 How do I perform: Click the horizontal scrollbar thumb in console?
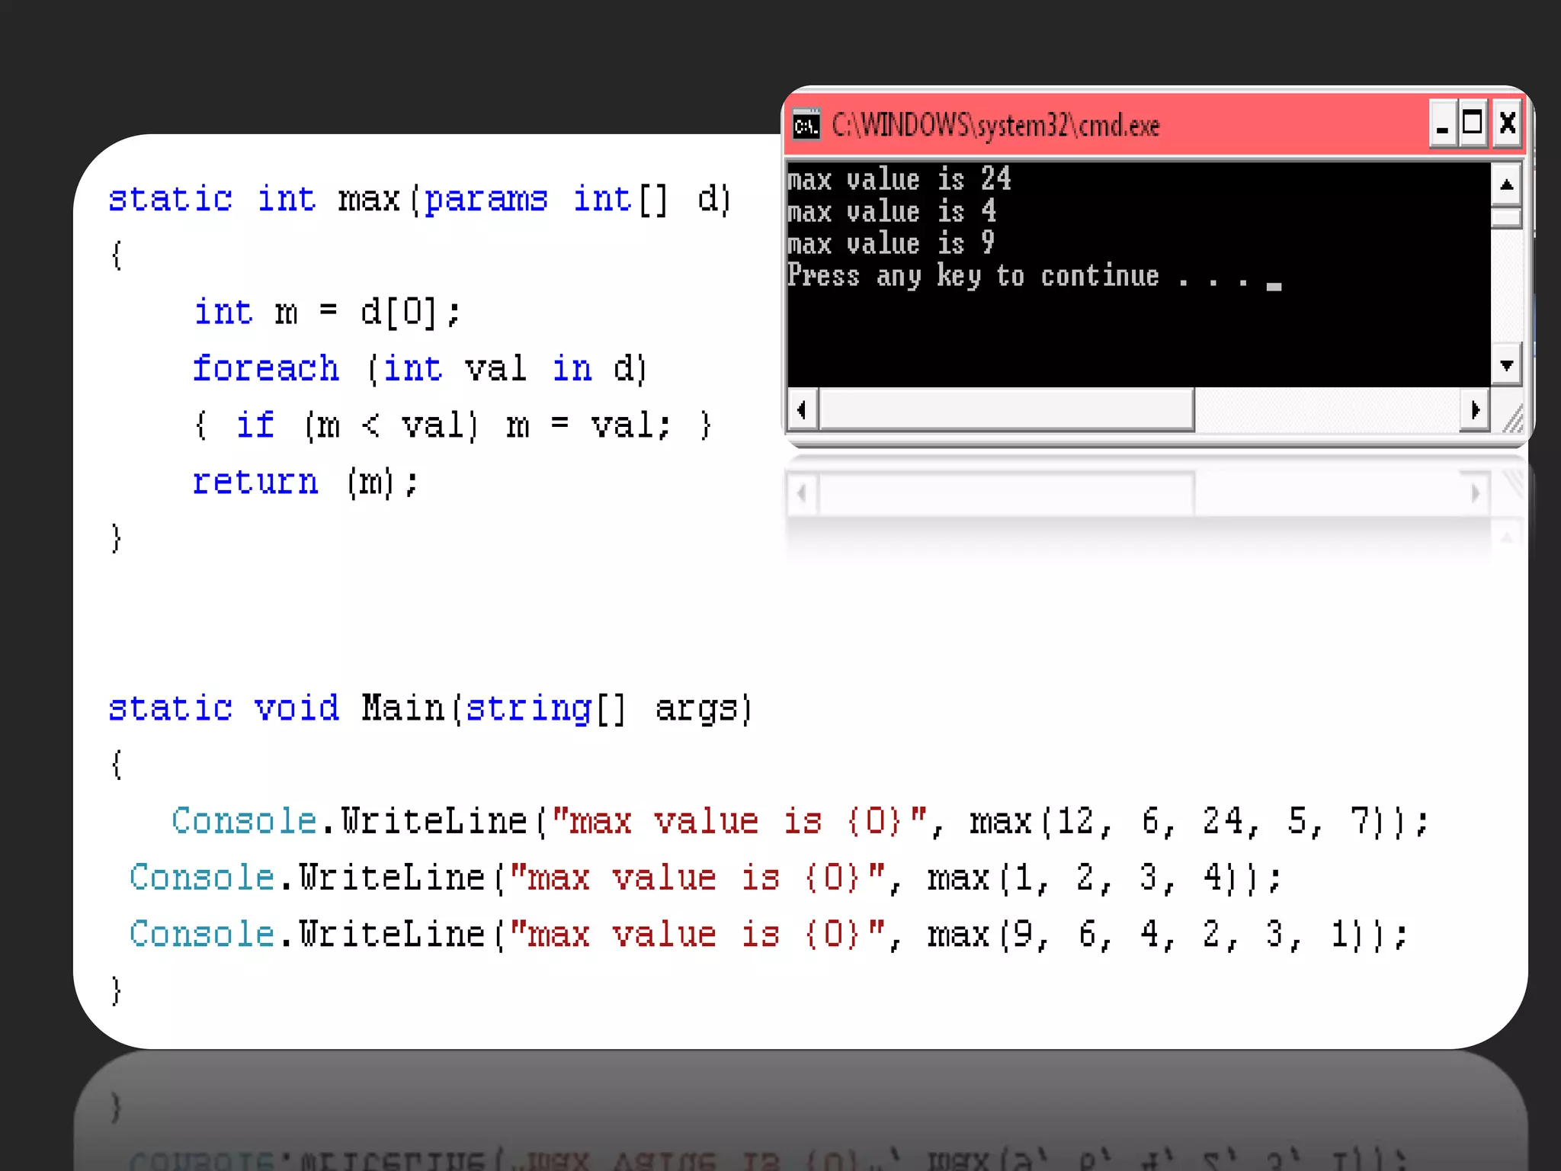click(1006, 410)
